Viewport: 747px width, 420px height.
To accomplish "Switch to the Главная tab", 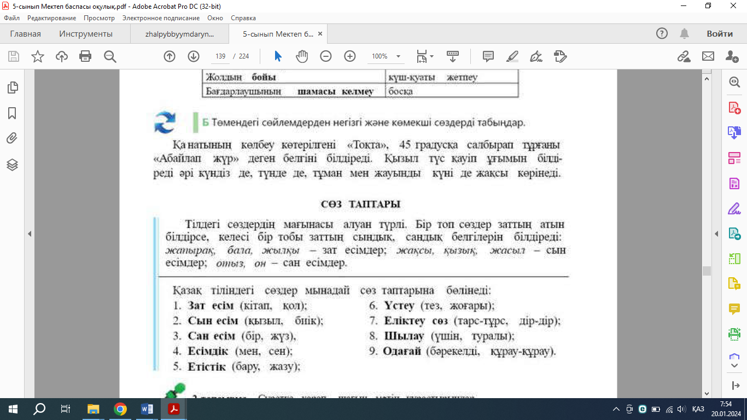I will [25, 34].
